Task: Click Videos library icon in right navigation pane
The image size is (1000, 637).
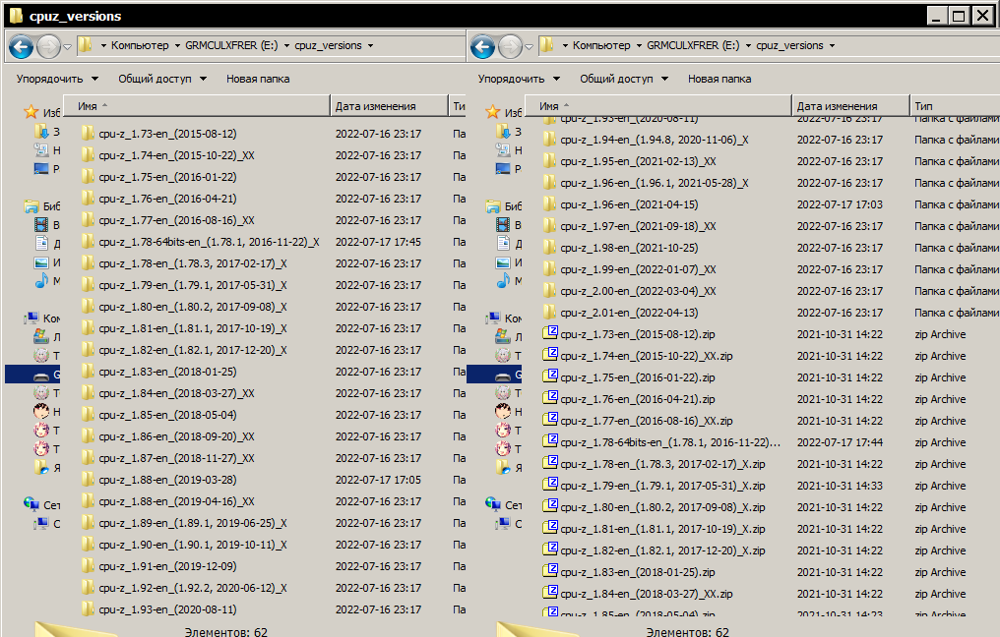Action: [x=503, y=224]
